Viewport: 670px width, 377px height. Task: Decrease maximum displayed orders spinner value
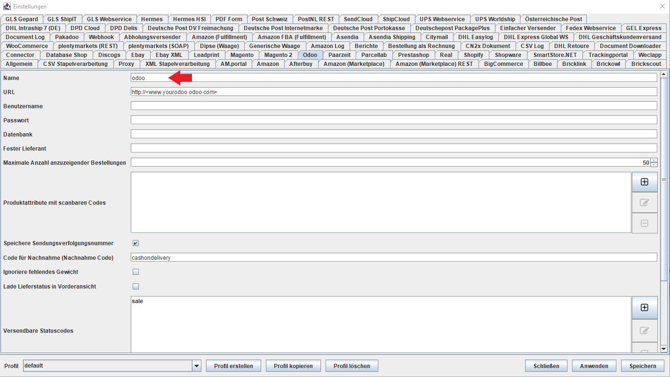(x=654, y=165)
